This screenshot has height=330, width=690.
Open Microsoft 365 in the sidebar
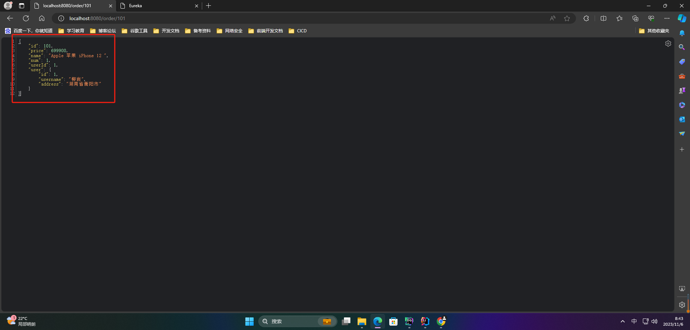(x=682, y=105)
